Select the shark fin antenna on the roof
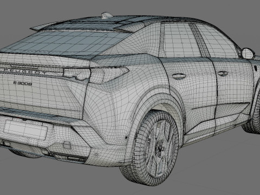The image size is (260, 195). [x=107, y=16]
